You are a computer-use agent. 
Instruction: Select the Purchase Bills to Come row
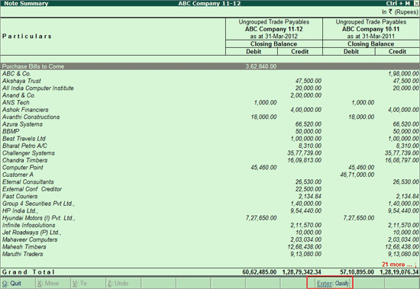(x=210, y=66)
